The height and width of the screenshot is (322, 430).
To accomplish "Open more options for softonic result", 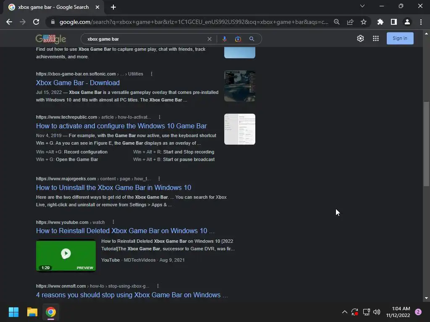I will (x=151, y=74).
